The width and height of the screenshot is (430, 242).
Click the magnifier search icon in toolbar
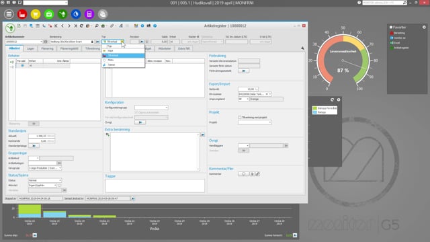coord(97,26)
